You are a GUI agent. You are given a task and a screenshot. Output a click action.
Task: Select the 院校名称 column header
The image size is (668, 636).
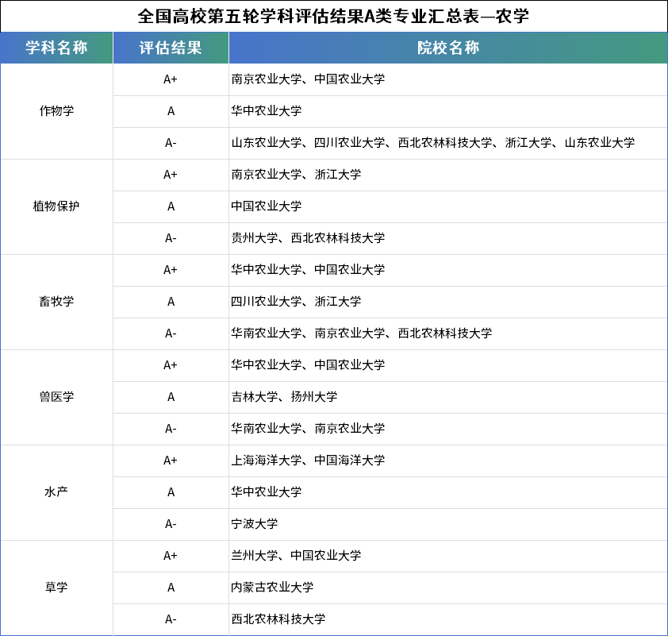point(447,48)
